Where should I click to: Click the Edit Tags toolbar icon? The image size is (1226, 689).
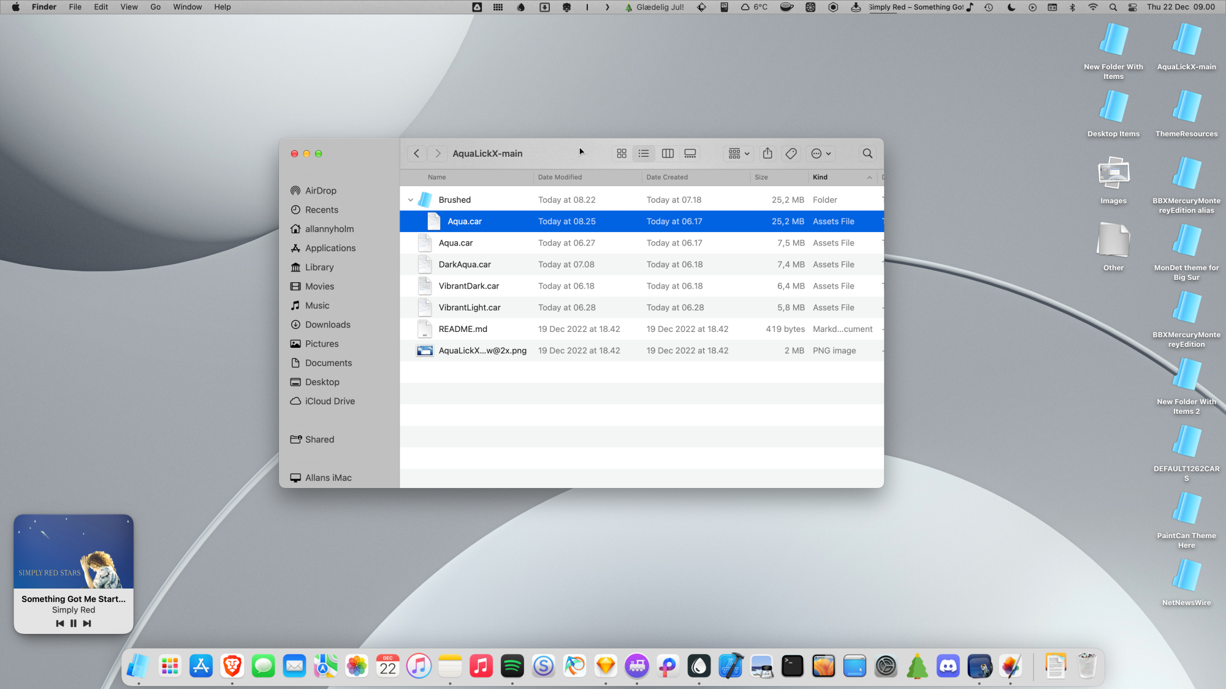click(x=791, y=154)
